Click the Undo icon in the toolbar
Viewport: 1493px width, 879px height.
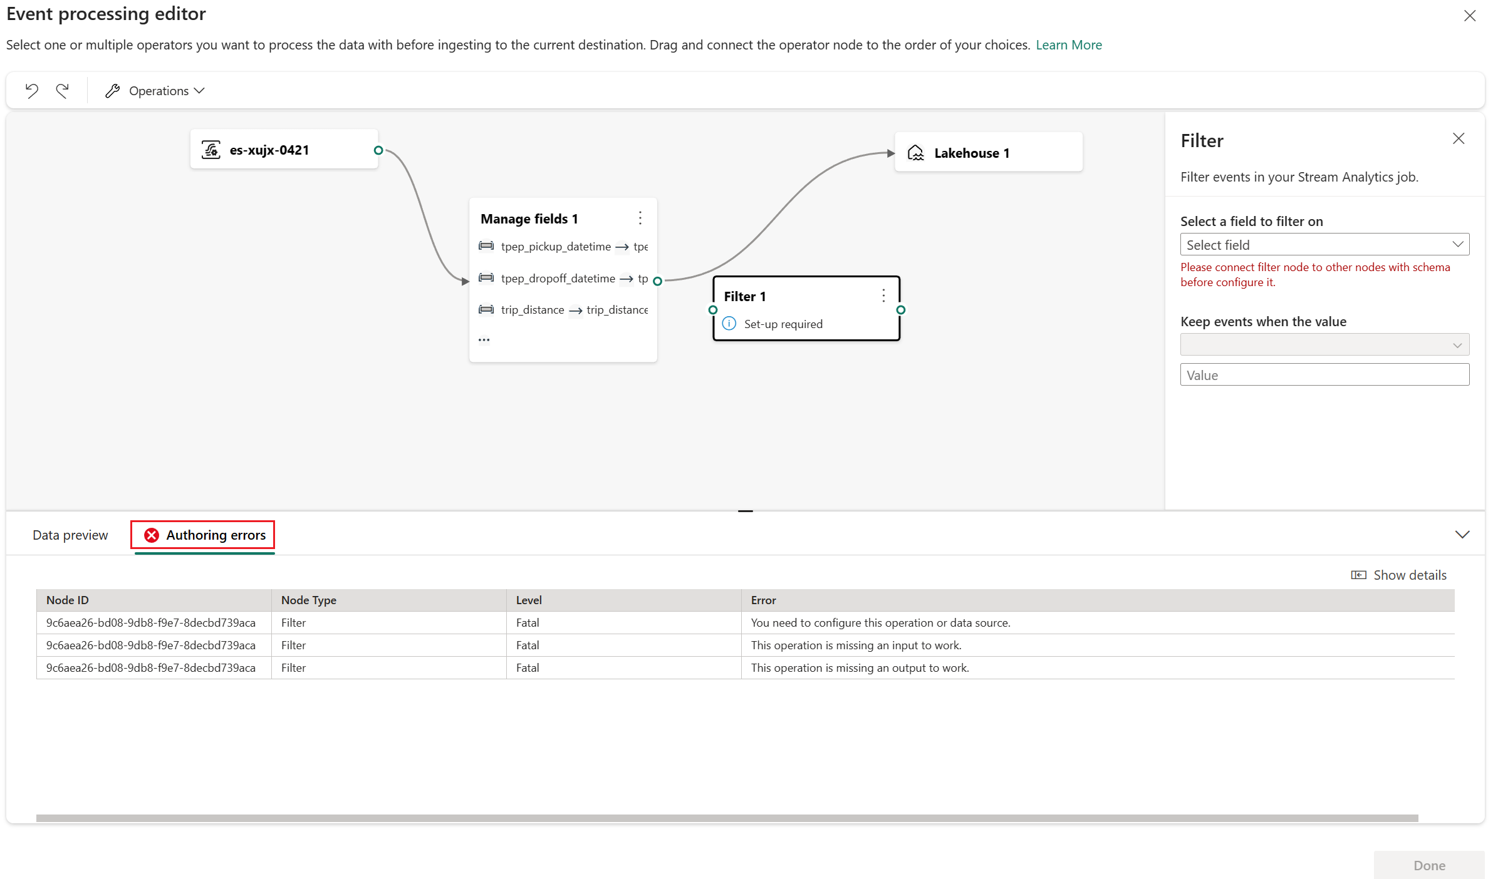click(x=31, y=90)
